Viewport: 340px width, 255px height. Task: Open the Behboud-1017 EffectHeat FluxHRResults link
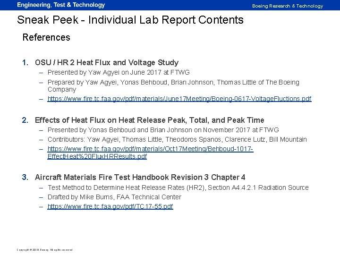coord(150,153)
